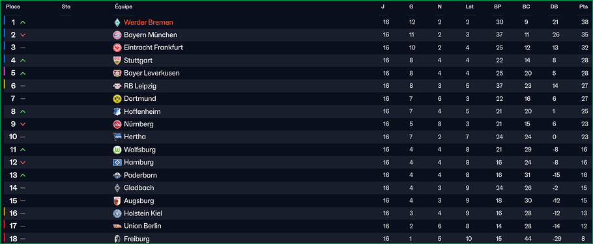Image resolution: width=593 pixels, height=244 pixels.
Task: Click the RB Leipzig team icon
Action: click(117, 86)
